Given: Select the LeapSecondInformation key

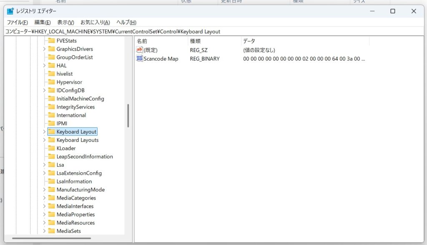Looking at the screenshot, I should click(85, 157).
